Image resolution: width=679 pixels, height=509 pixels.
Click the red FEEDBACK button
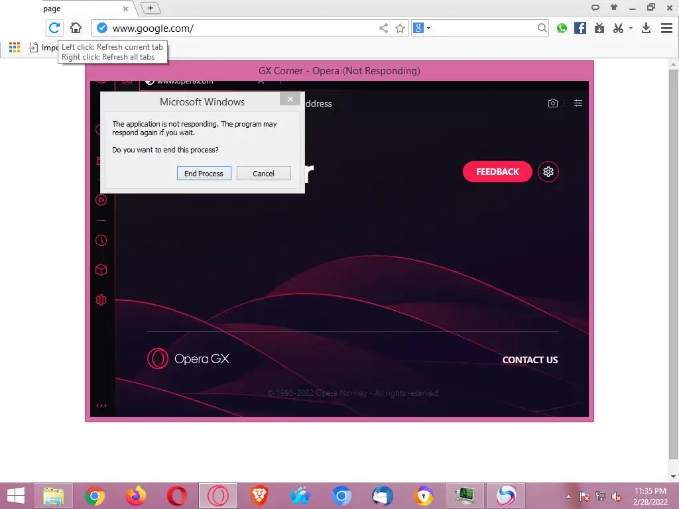[x=497, y=172]
